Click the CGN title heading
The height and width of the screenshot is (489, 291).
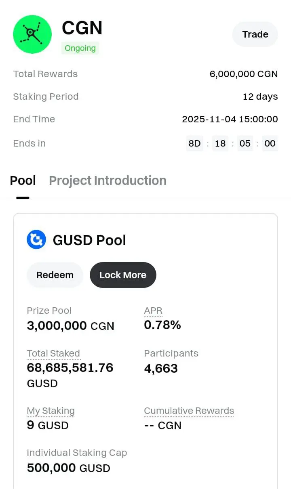point(82,28)
